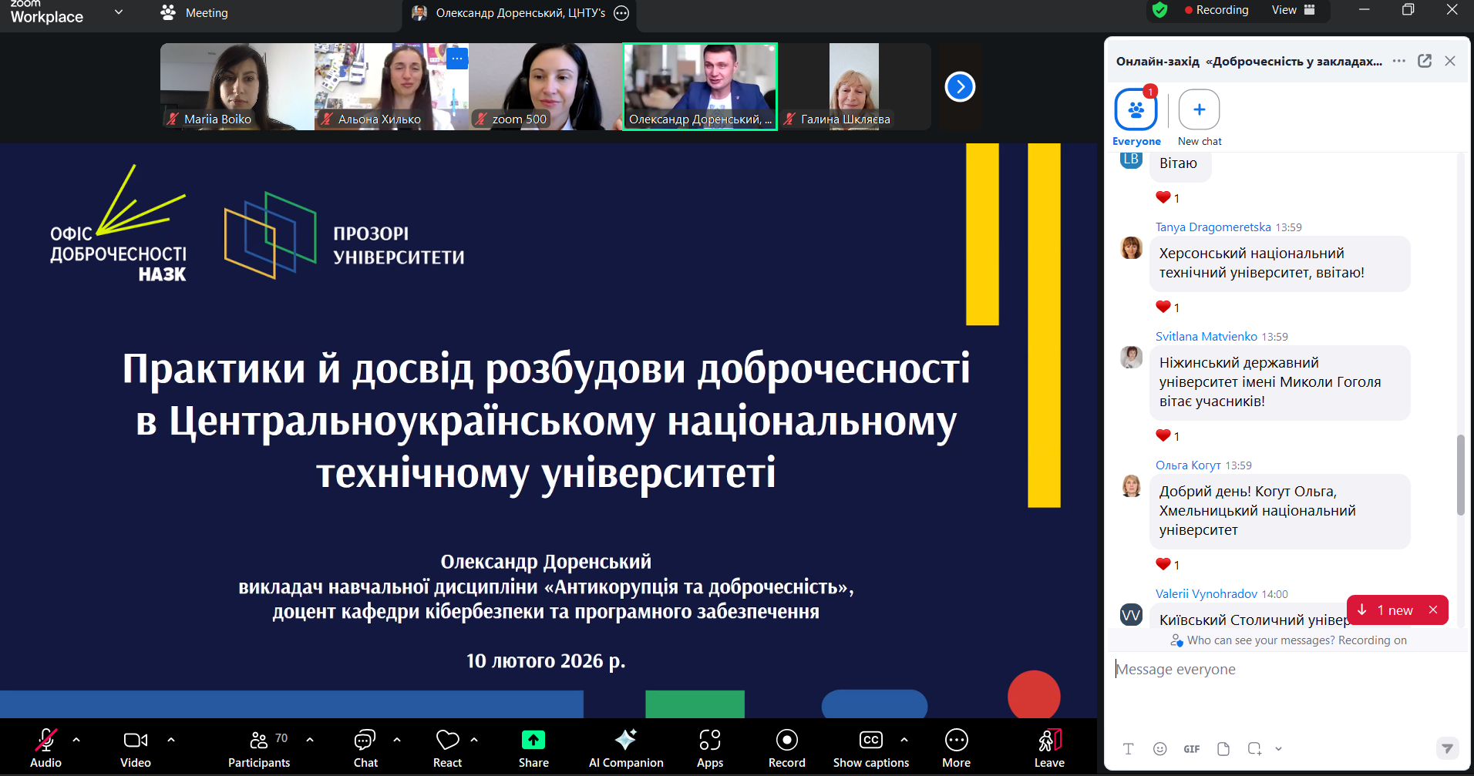Click the chat panel vertical scrollbar
This screenshot has width=1474, height=776.
coord(1460,475)
